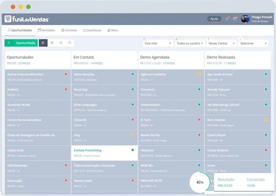
Task: Open the calendar icon in header
Action: click(235, 18)
